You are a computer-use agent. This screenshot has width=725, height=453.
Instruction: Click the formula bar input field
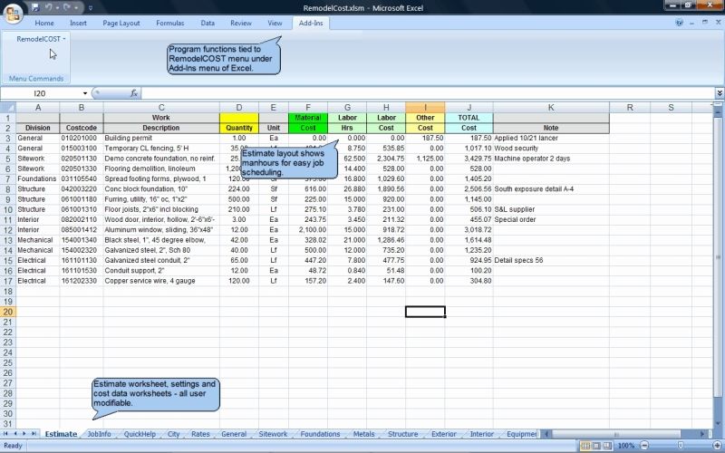click(428, 93)
